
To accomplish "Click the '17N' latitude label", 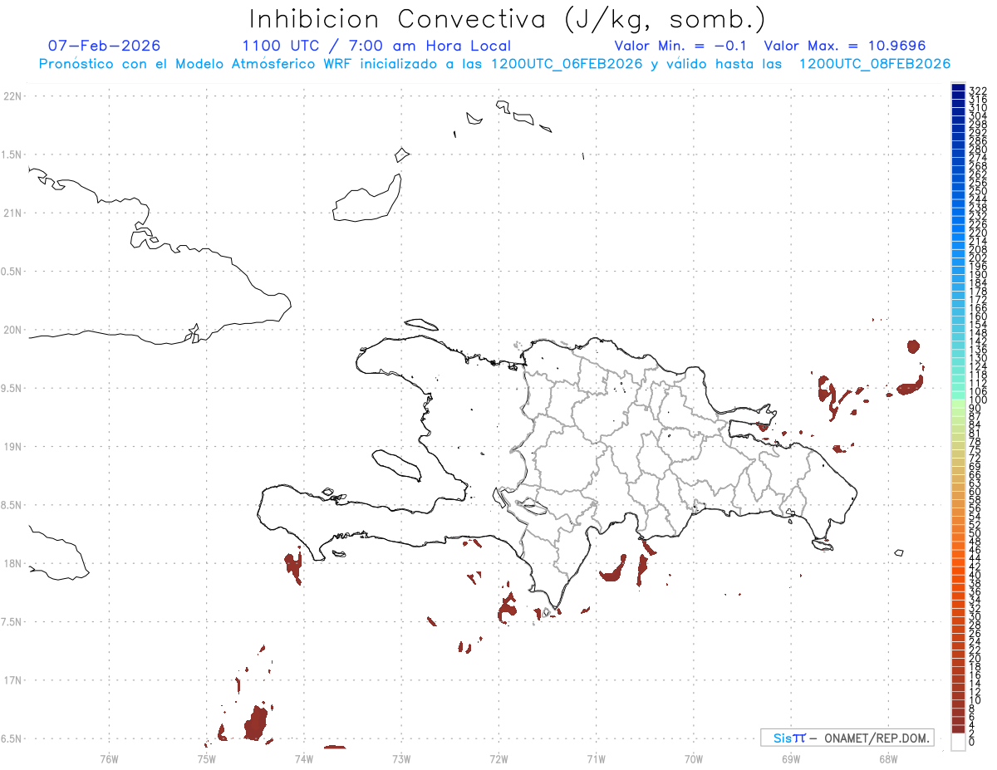I will (x=12, y=680).
